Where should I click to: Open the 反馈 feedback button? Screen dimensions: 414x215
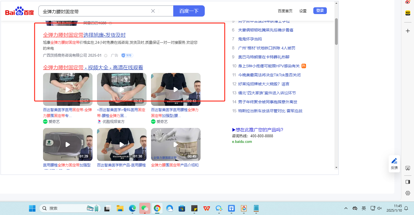394,164
